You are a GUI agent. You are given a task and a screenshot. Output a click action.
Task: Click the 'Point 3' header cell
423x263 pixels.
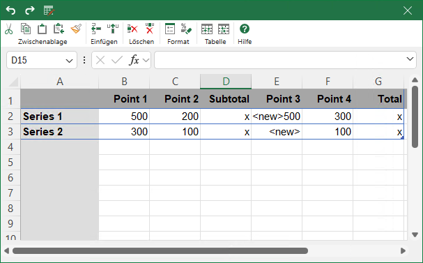[x=277, y=99]
